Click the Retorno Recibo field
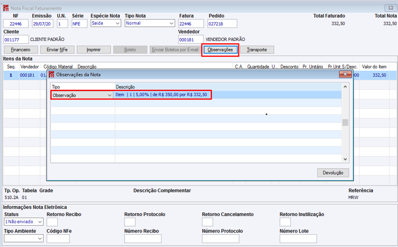 [52, 222]
